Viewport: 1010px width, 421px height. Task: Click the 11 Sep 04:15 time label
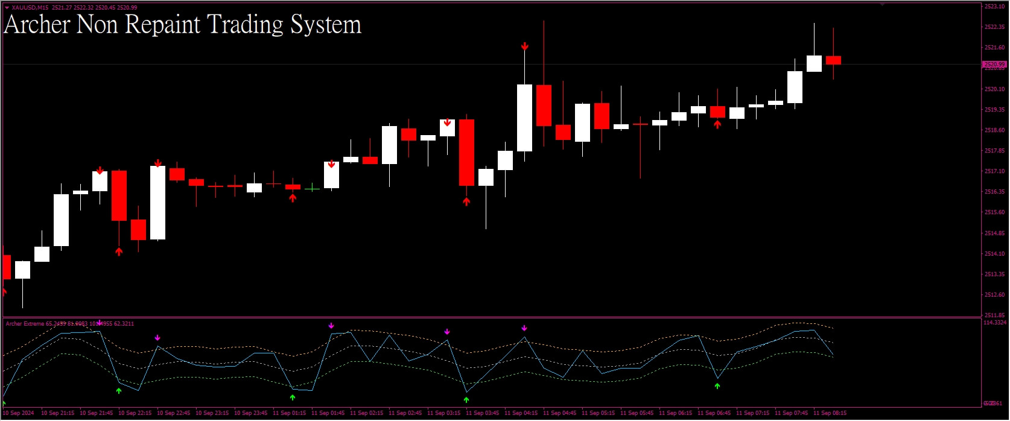coord(521,413)
